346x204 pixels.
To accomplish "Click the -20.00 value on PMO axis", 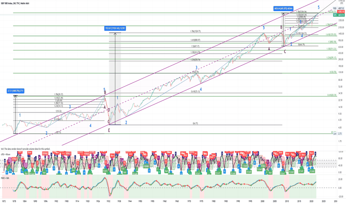I will point(342,197).
